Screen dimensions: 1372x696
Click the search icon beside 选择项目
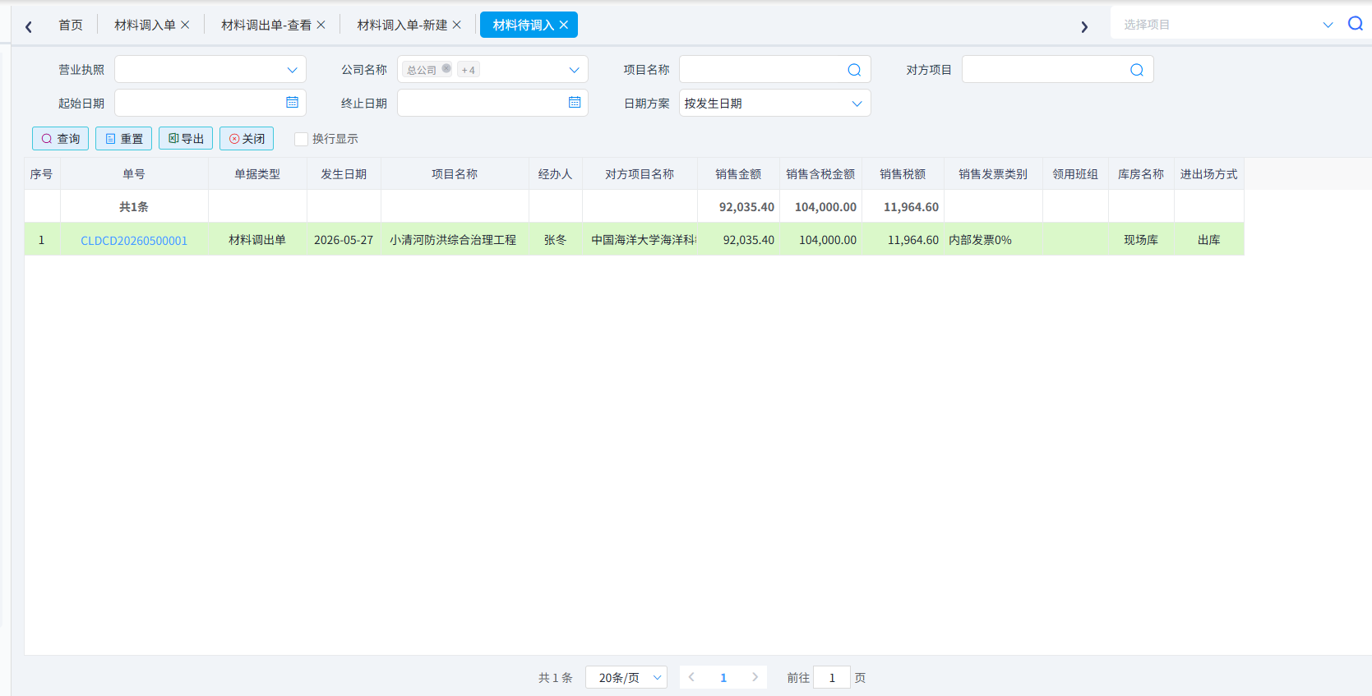click(1355, 24)
